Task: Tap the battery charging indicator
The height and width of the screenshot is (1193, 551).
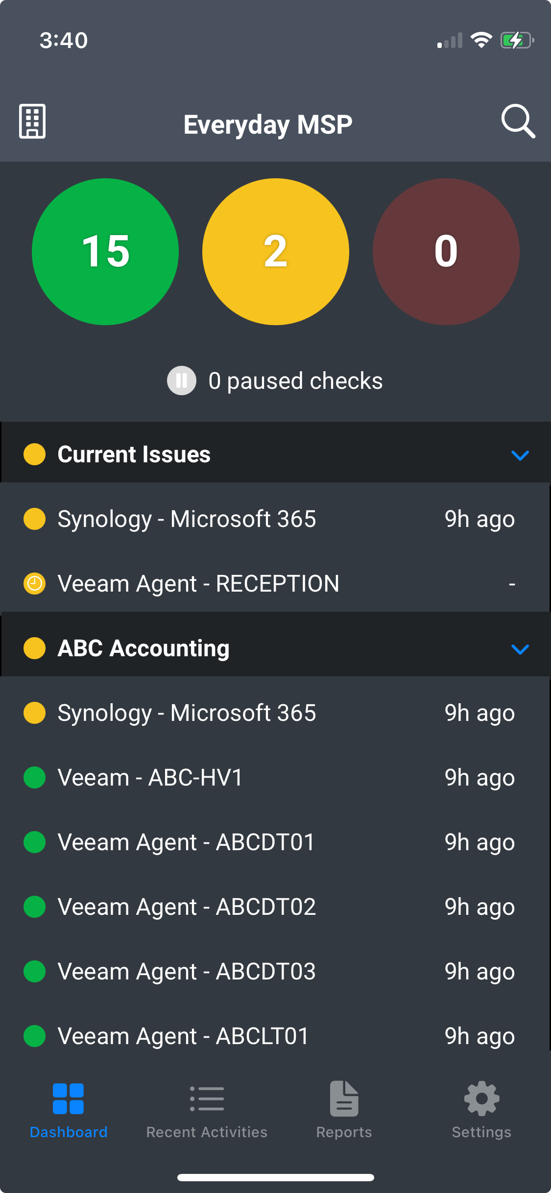Action: 516,40
